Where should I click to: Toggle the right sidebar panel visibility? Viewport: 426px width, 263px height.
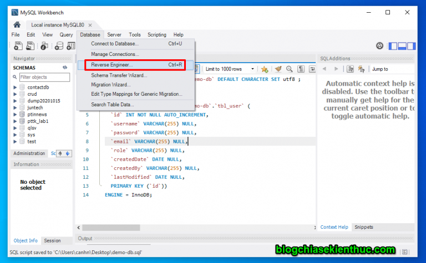pyautogui.click(x=411, y=46)
